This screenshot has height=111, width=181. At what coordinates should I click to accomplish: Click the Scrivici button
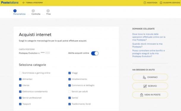point(150,86)
